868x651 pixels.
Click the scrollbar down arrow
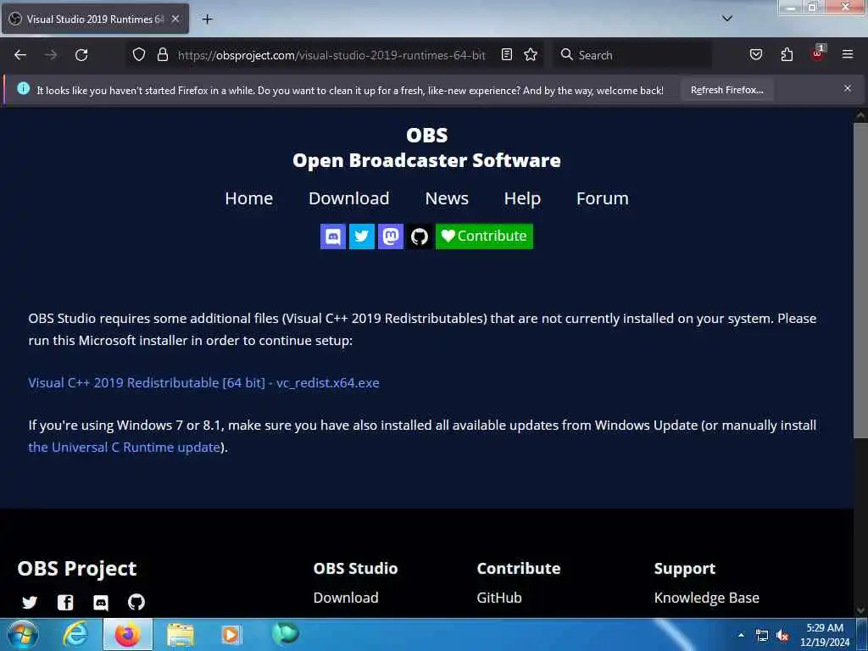[860, 610]
